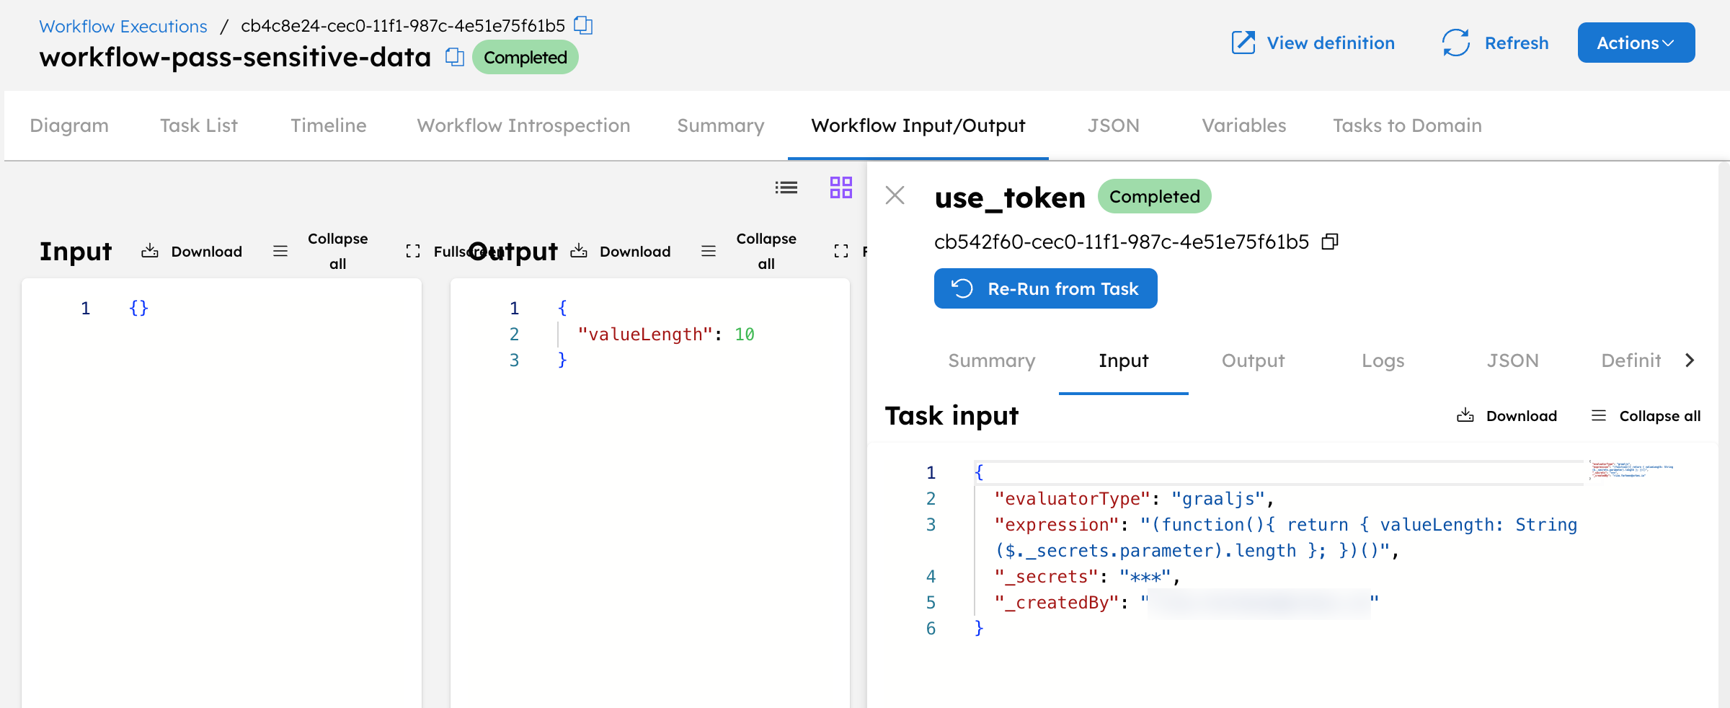Click the "evaluatorType" line in Task input
The width and height of the screenshot is (1730, 708).
1135,499
